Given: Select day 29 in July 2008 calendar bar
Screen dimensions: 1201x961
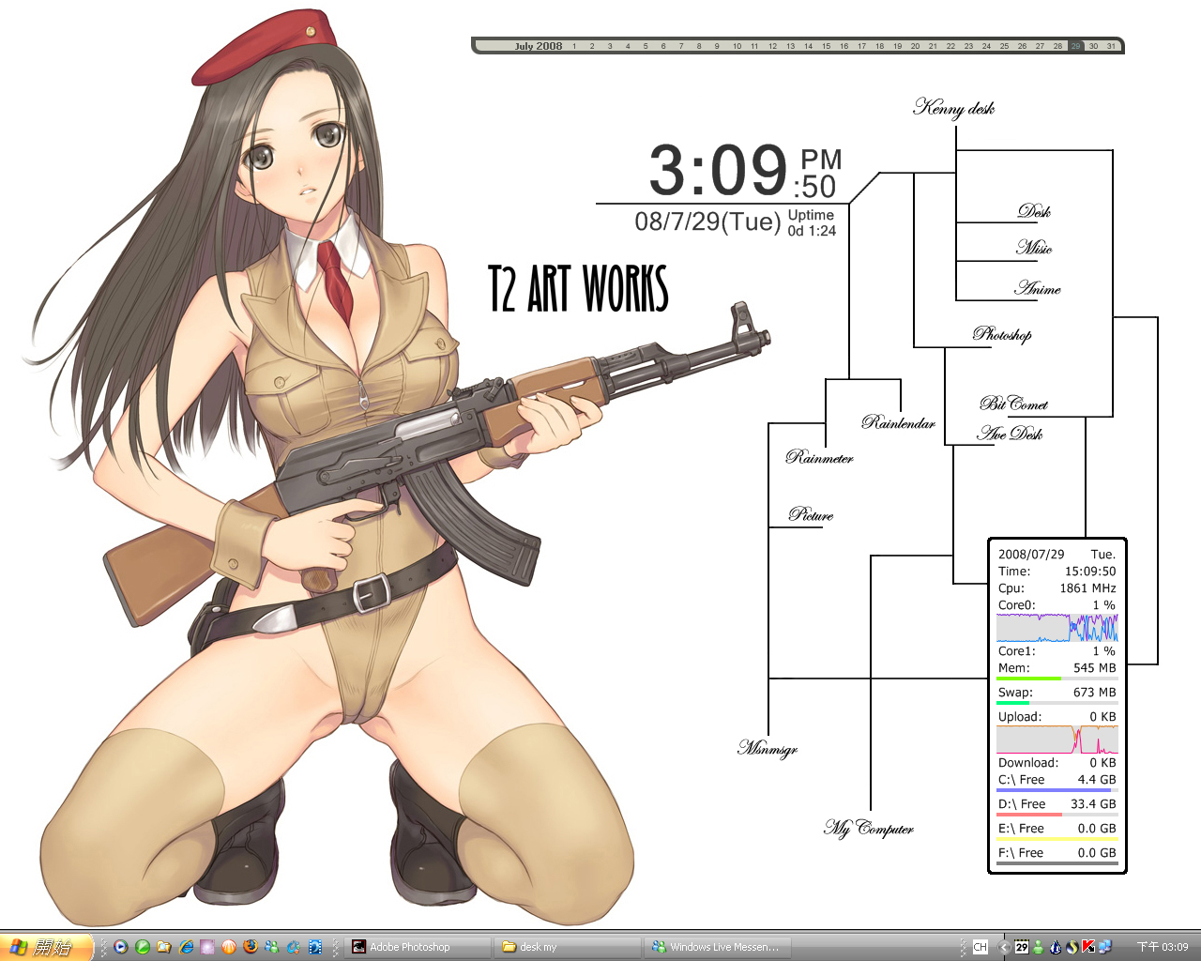Looking at the screenshot, I should 1075,46.
